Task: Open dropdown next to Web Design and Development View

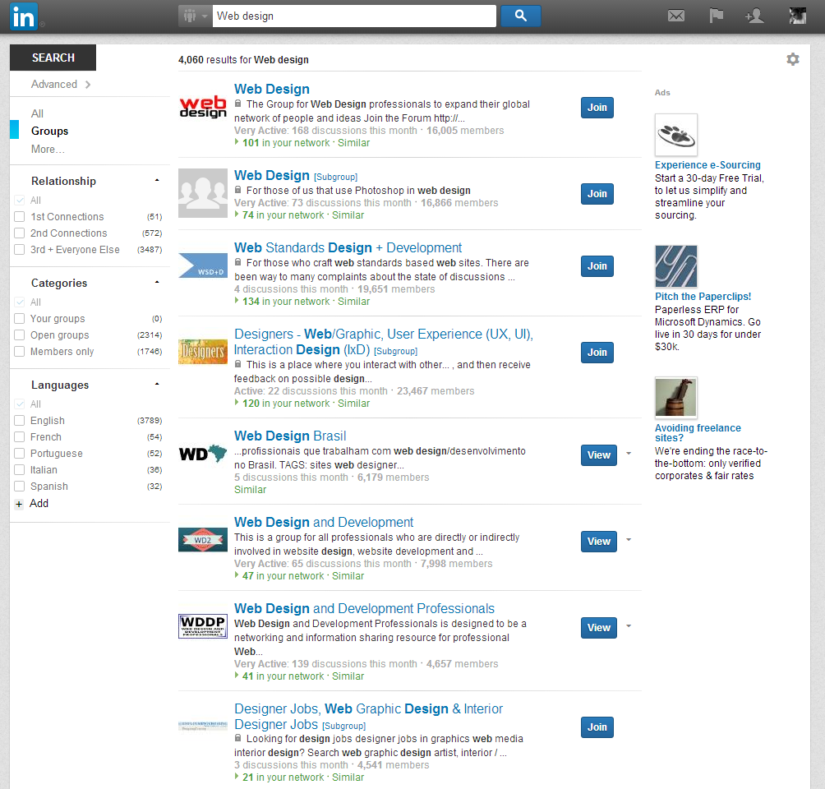Action: (x=629, y=539)
